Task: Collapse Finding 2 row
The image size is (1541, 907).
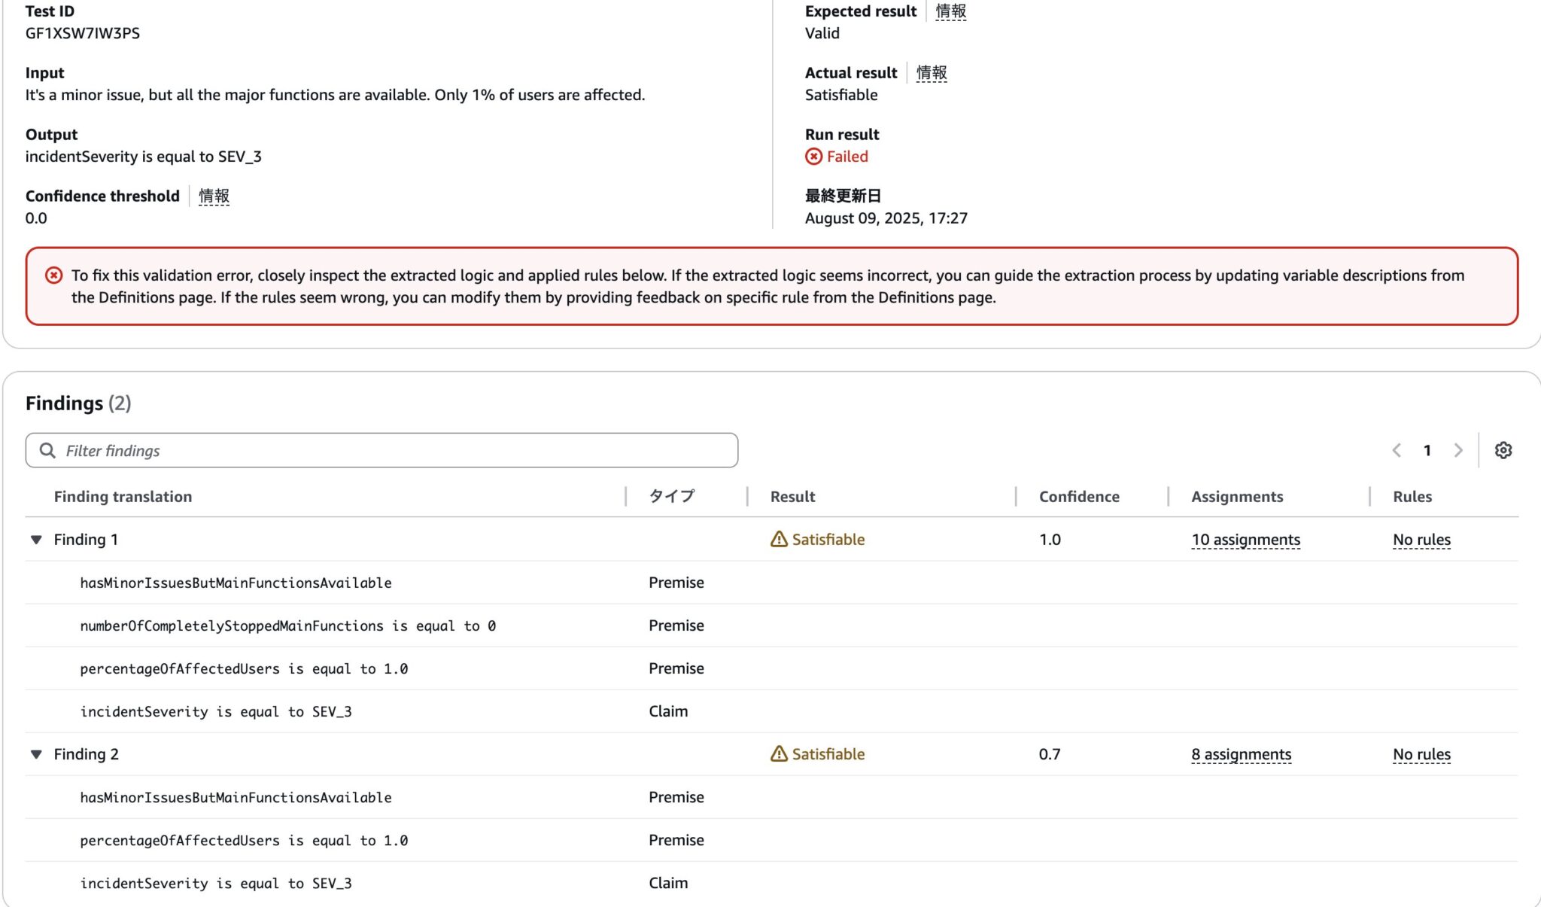Action: tap(35, 754)
